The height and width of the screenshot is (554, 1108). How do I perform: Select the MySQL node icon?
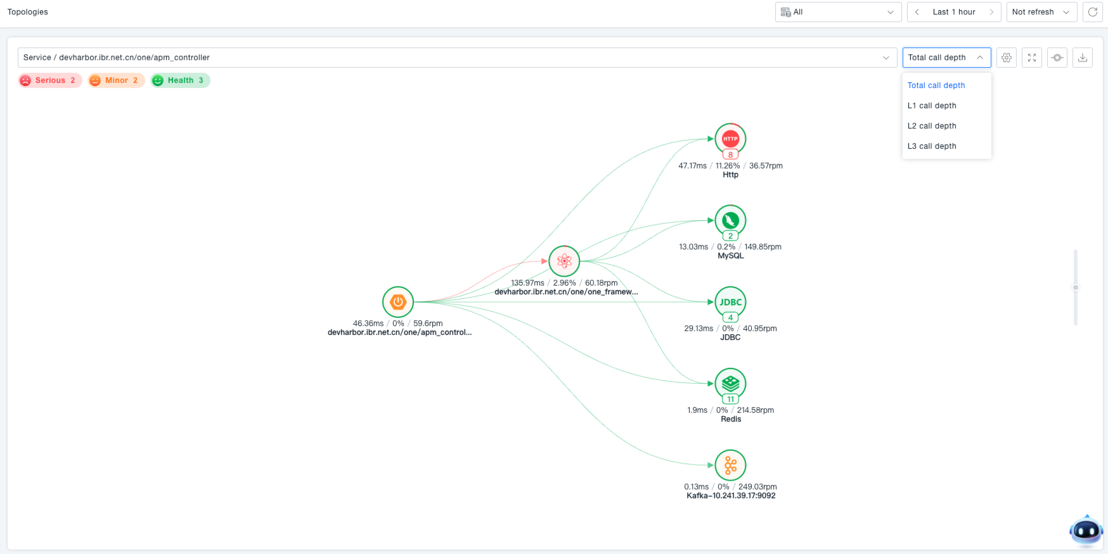coord(730,220)
